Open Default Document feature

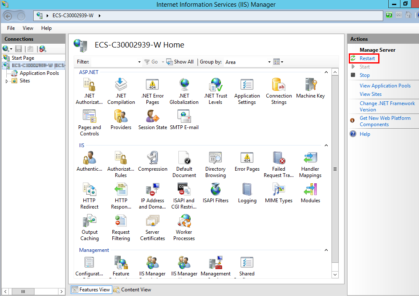point(184,164)
